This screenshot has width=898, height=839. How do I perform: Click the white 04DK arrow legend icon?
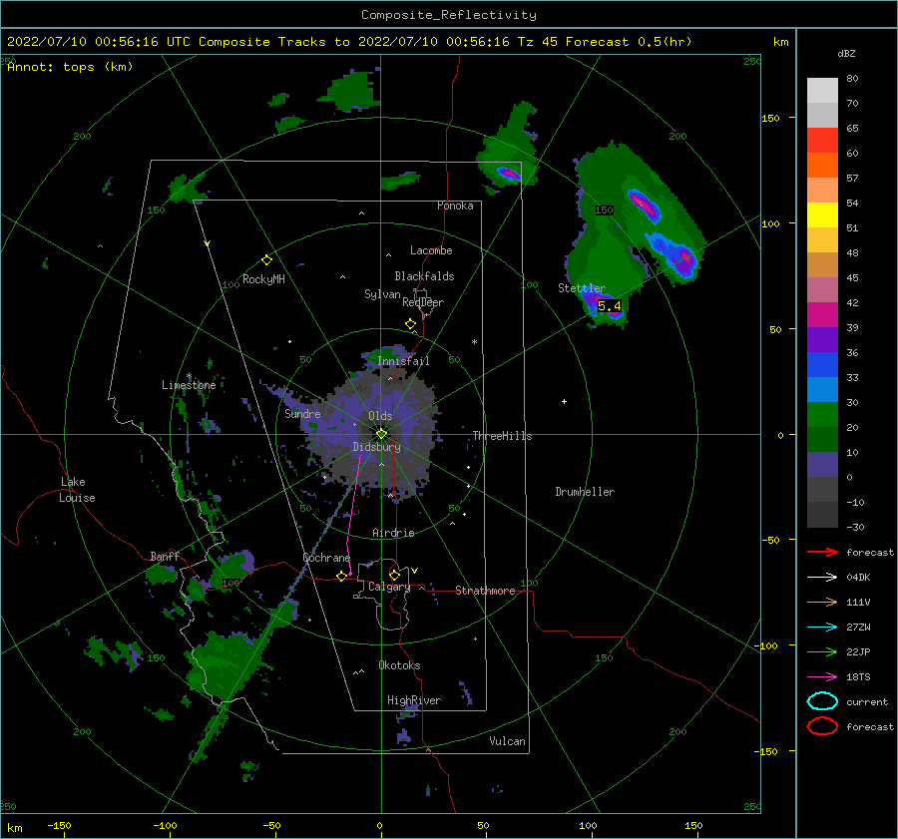pos(822,577)
